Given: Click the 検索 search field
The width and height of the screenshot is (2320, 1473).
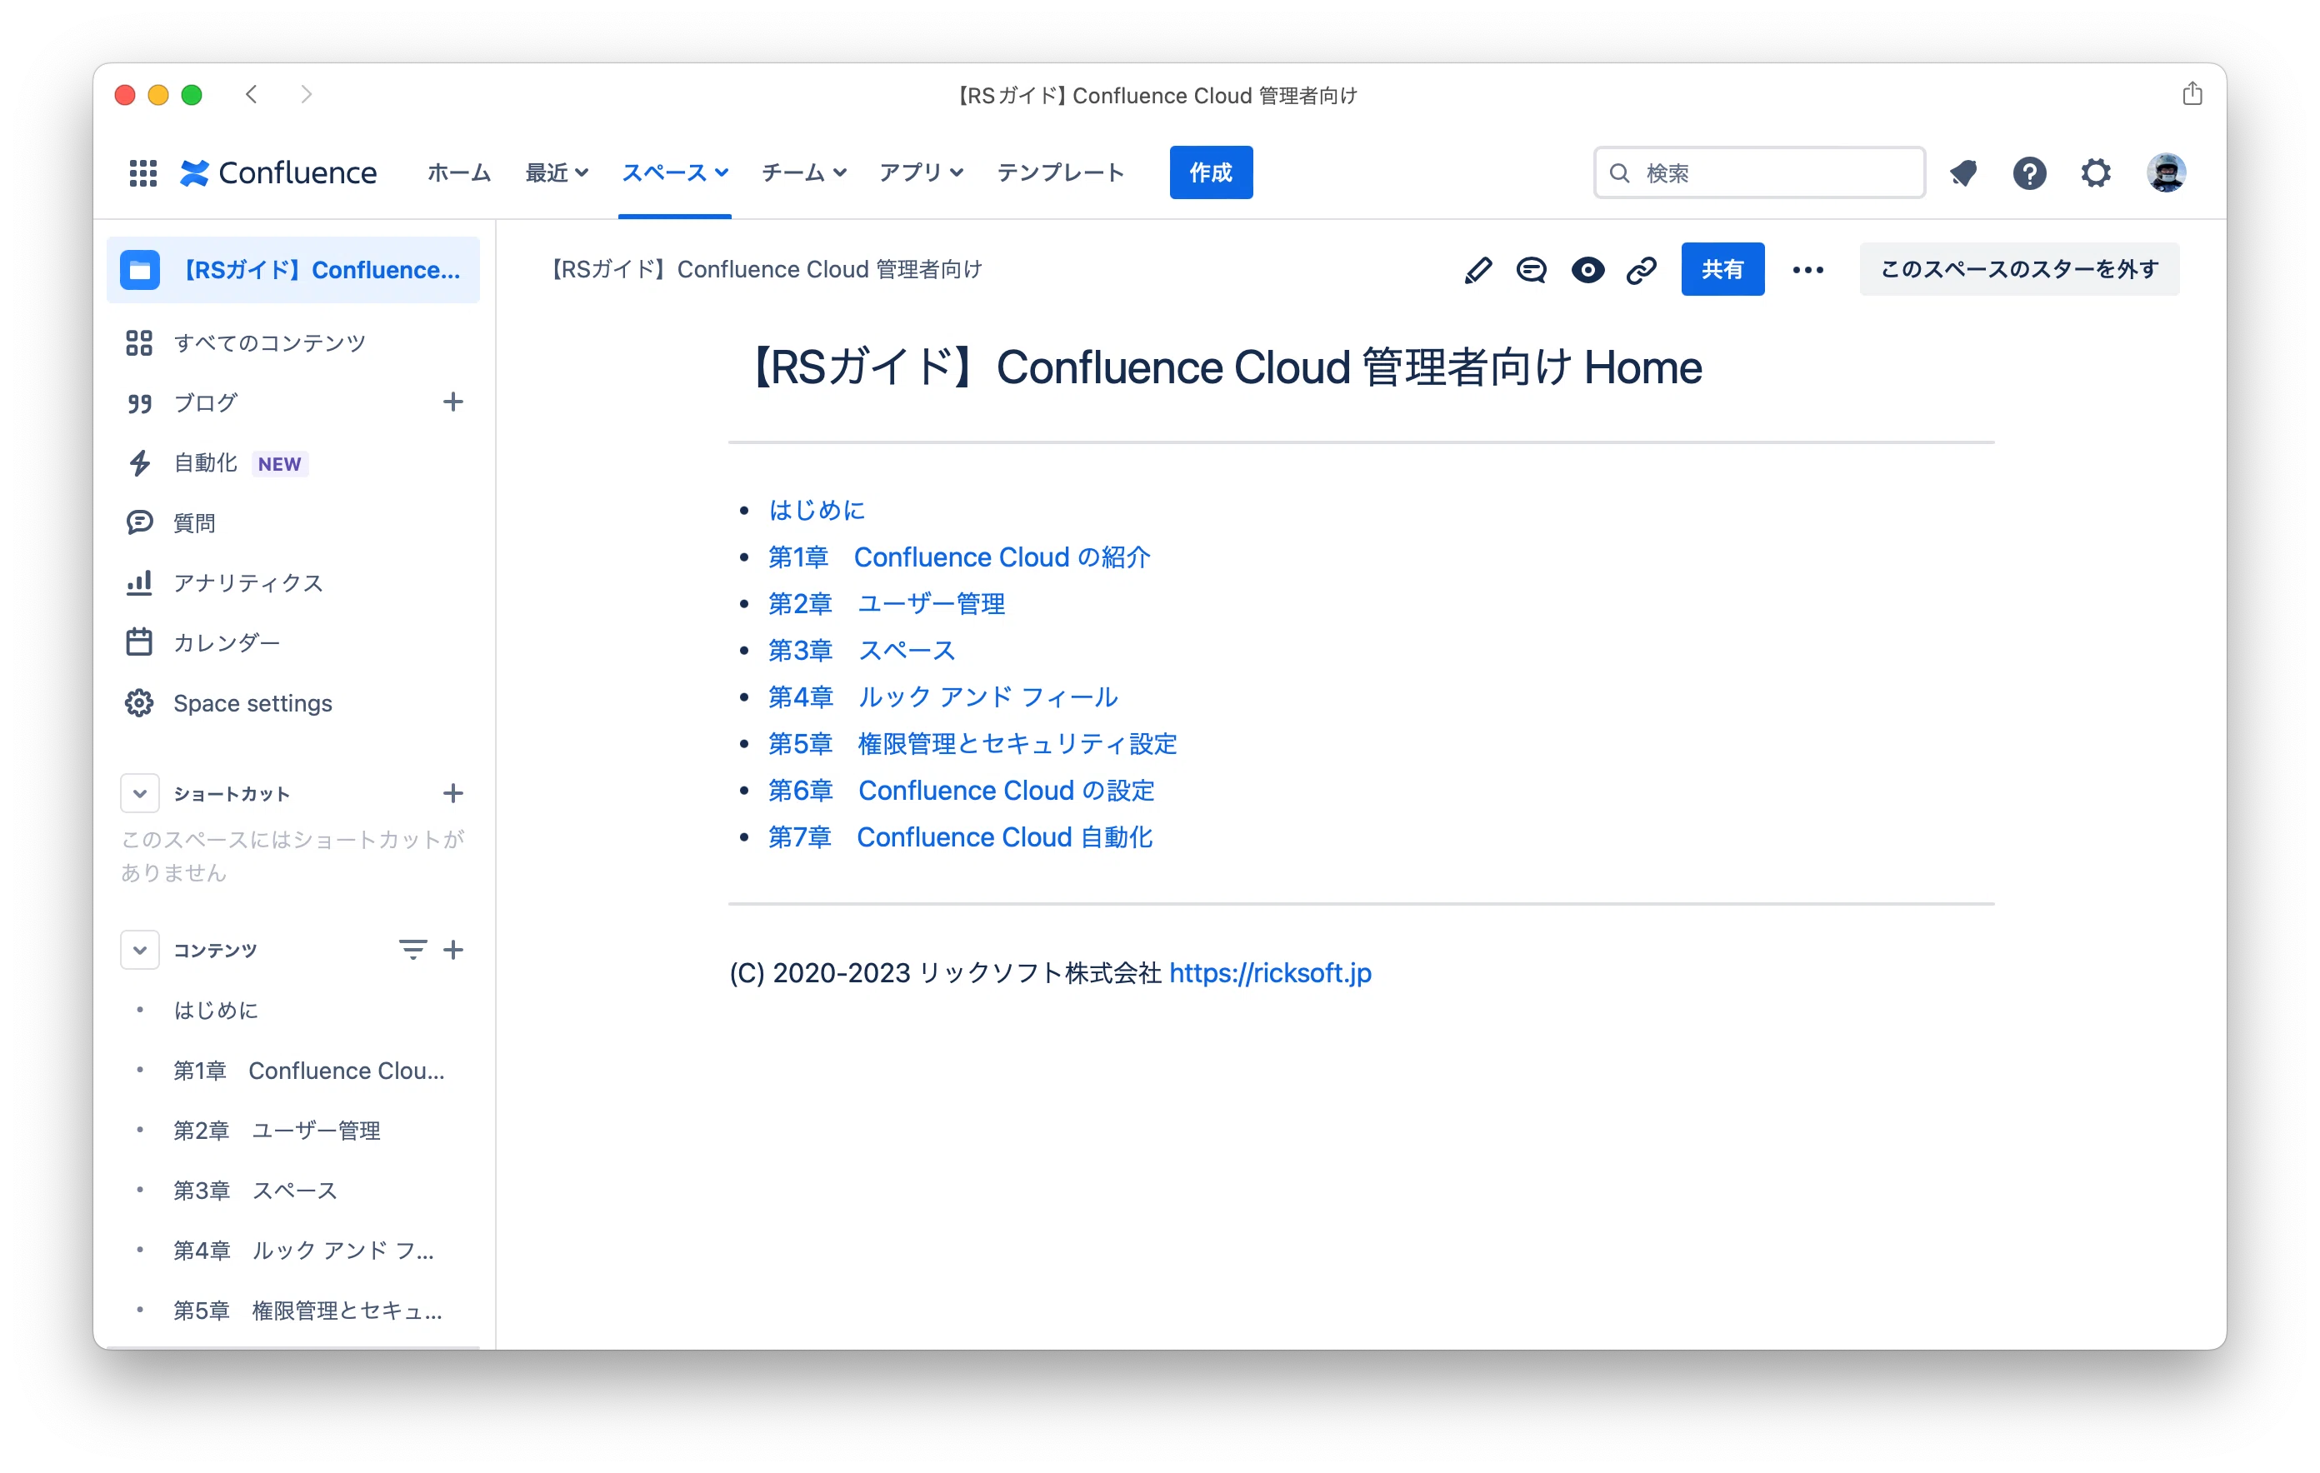Looking at the screenshot, I should tap(1759, 173).
